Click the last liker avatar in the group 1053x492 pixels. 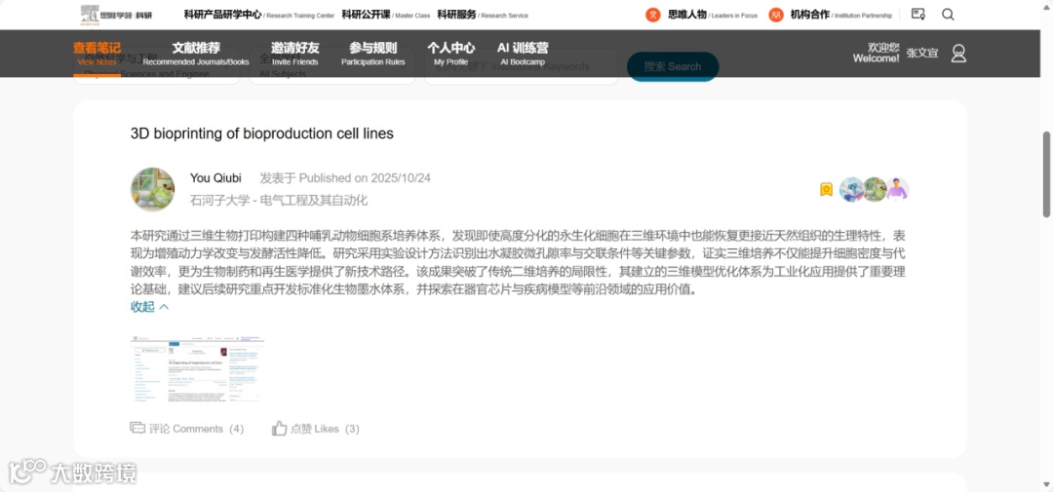(x=897, y=189)
